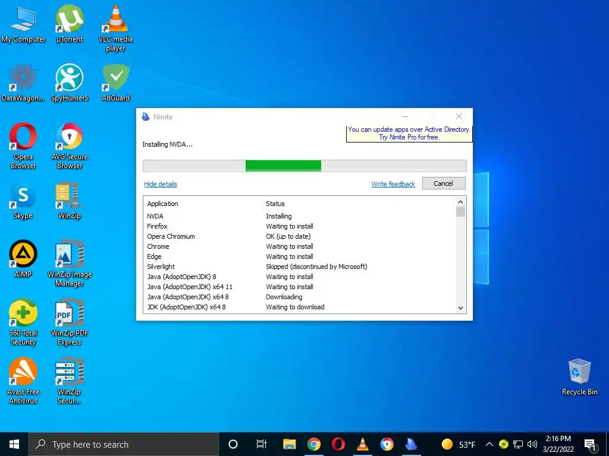Click the OK (up to date) status
Image resolution: width=609 pixels, height=456 pixels.
pos(288,236)
